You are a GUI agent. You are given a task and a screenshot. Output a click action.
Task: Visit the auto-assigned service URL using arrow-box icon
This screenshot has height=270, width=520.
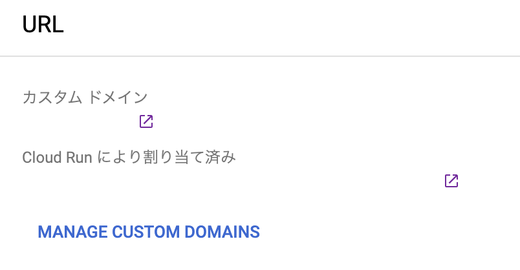451,181
